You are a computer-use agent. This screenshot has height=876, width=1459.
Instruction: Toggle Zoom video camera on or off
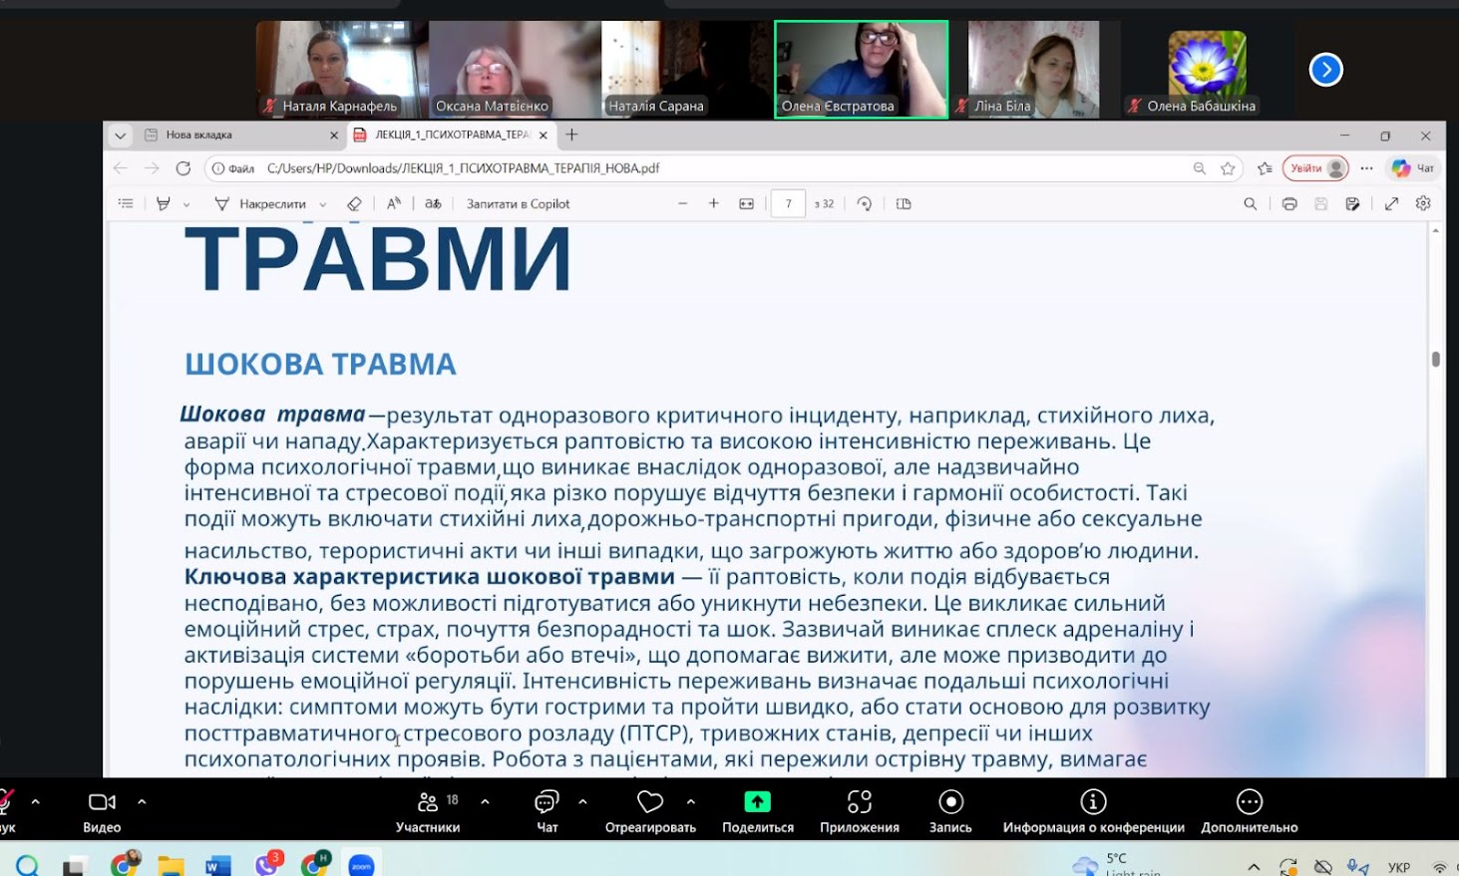coord(102,803)
